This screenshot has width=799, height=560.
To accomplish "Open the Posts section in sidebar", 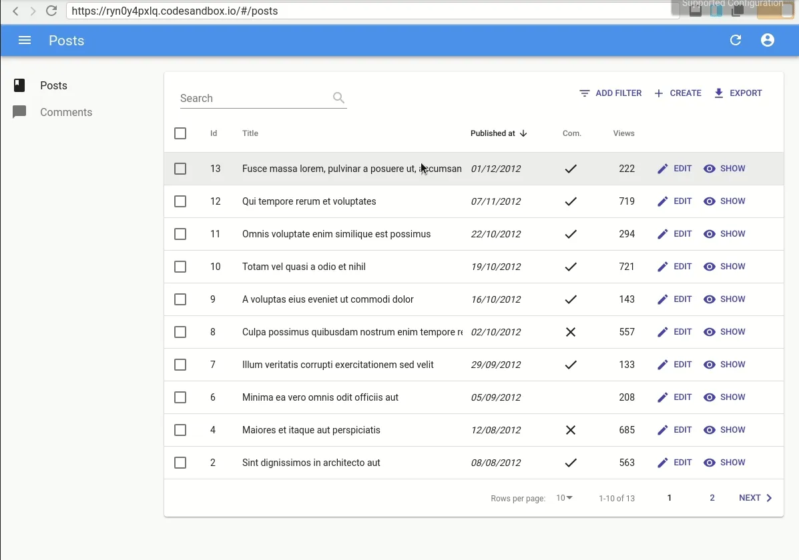I will (53, 85).
